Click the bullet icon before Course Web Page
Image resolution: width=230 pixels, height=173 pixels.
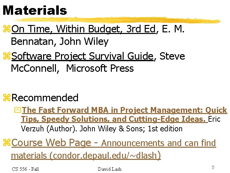7,143
